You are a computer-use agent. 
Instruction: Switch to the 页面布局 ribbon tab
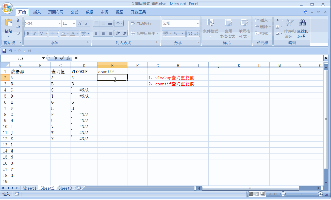pyautogui.click(x=56, y=12)
